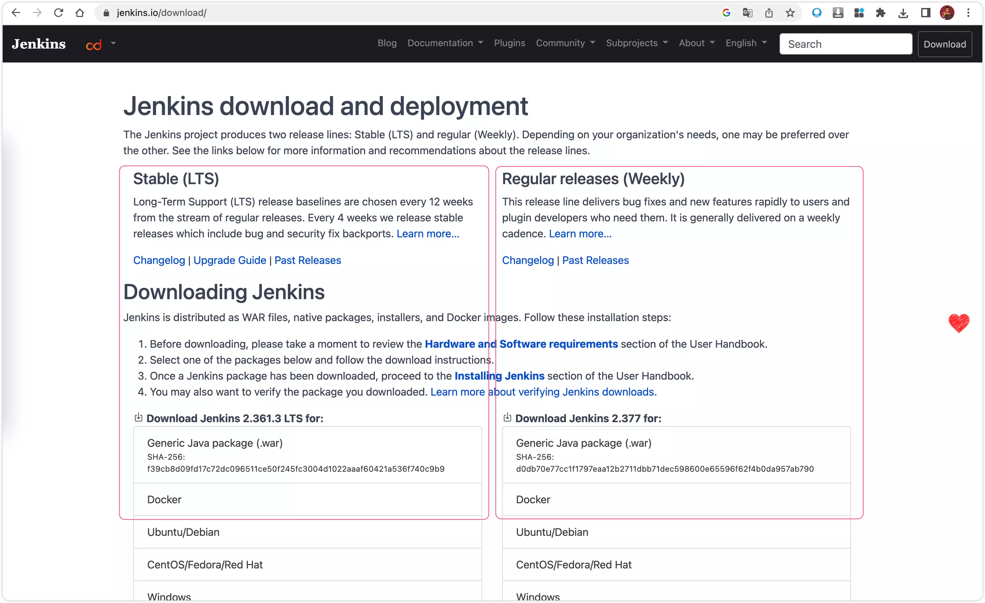985x603 pixels.
Task: Show browser downloads tray
Action: pyautogui.click(x=903, y=13)
